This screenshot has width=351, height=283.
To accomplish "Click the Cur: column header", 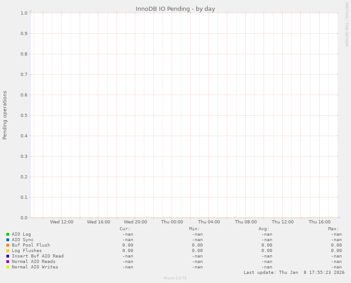I will 125,229.
